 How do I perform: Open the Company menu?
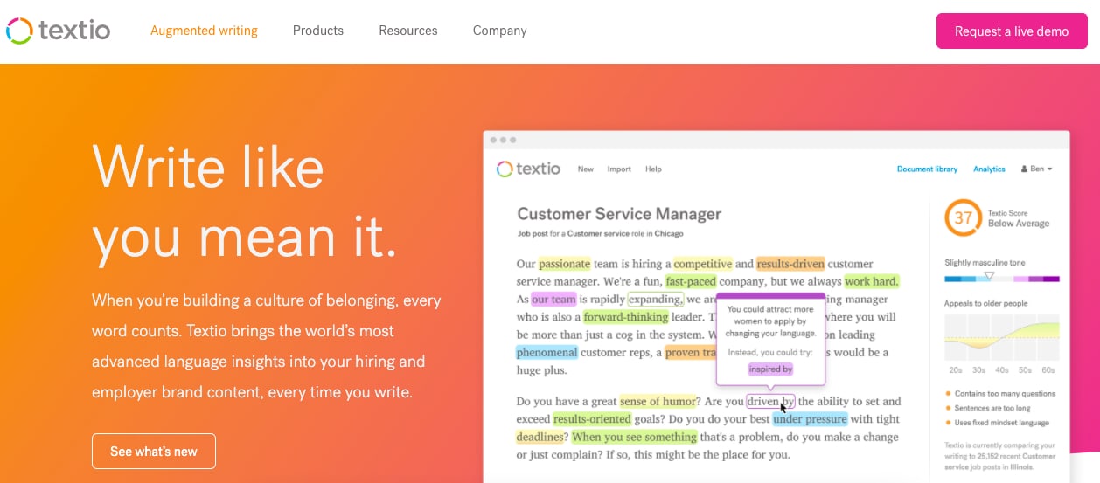coord(500,31)
